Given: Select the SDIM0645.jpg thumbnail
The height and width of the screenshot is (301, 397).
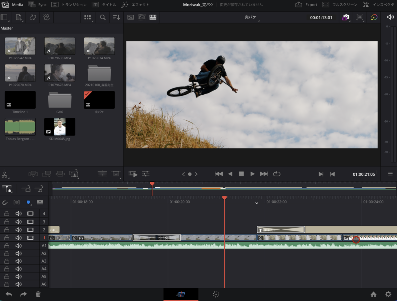Looking at the screenshot, I should (60, 127).
